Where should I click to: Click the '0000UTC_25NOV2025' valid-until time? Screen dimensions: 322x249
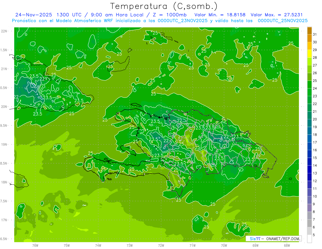tap(283, 20)
